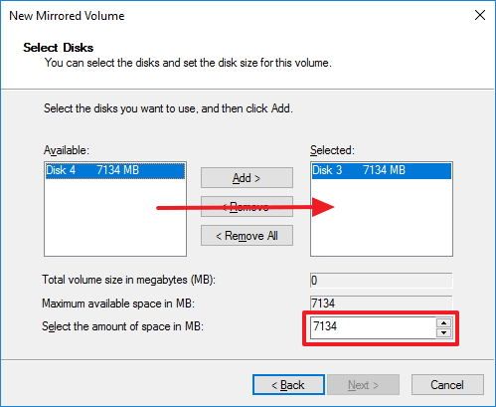The width and height of the screenshot is (496, 407).
Task: Click the < Remove button
Action: click(247, 207)
